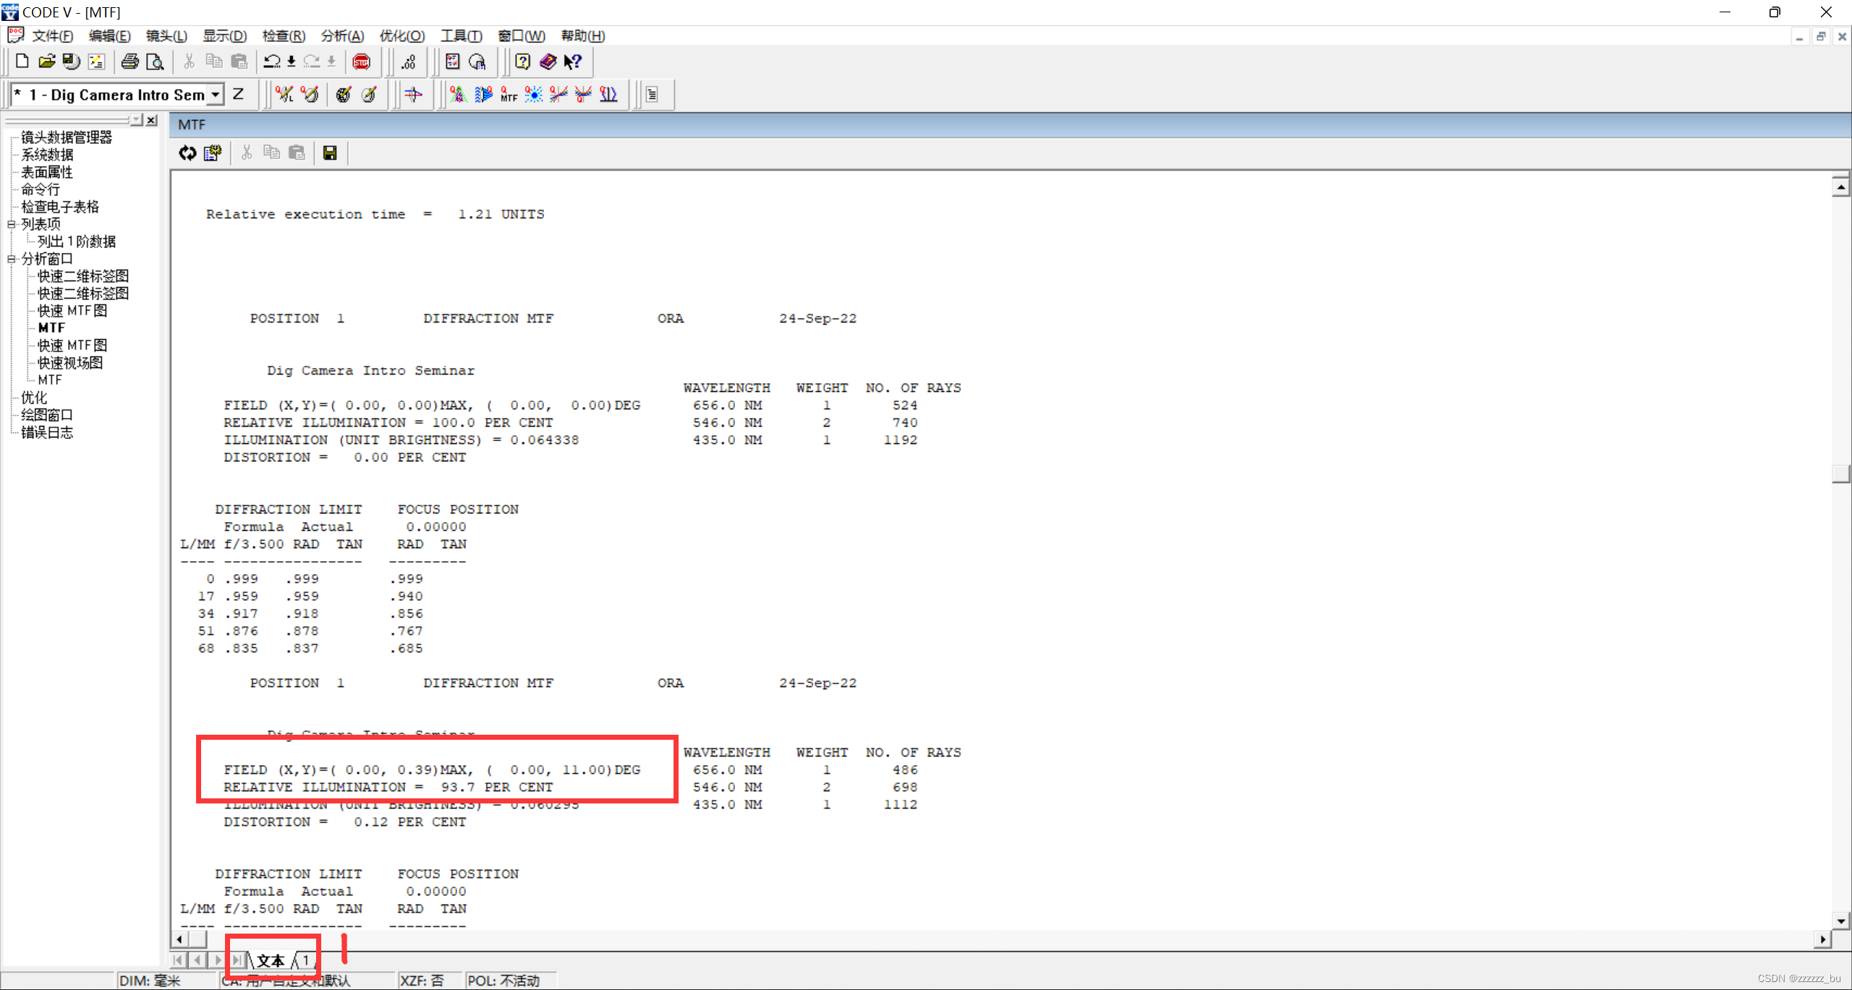1852x990 pixels.
Task: Open 镜头数据管理器 from navigation tree
Action: pos(67,137)
